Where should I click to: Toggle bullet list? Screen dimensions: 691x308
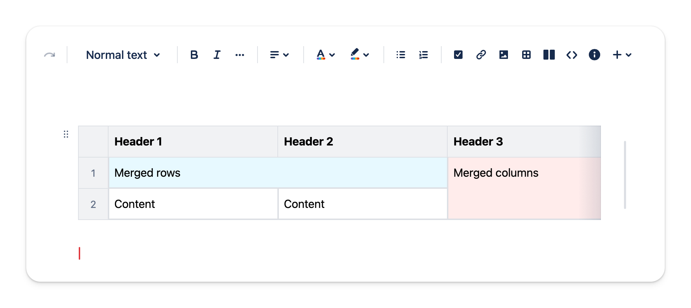click(x=400, y=55)
